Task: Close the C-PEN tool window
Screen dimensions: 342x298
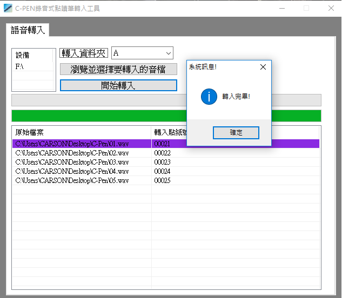Action: [331, 8]
